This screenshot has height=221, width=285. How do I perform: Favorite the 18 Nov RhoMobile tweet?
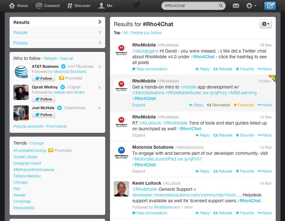245,69
